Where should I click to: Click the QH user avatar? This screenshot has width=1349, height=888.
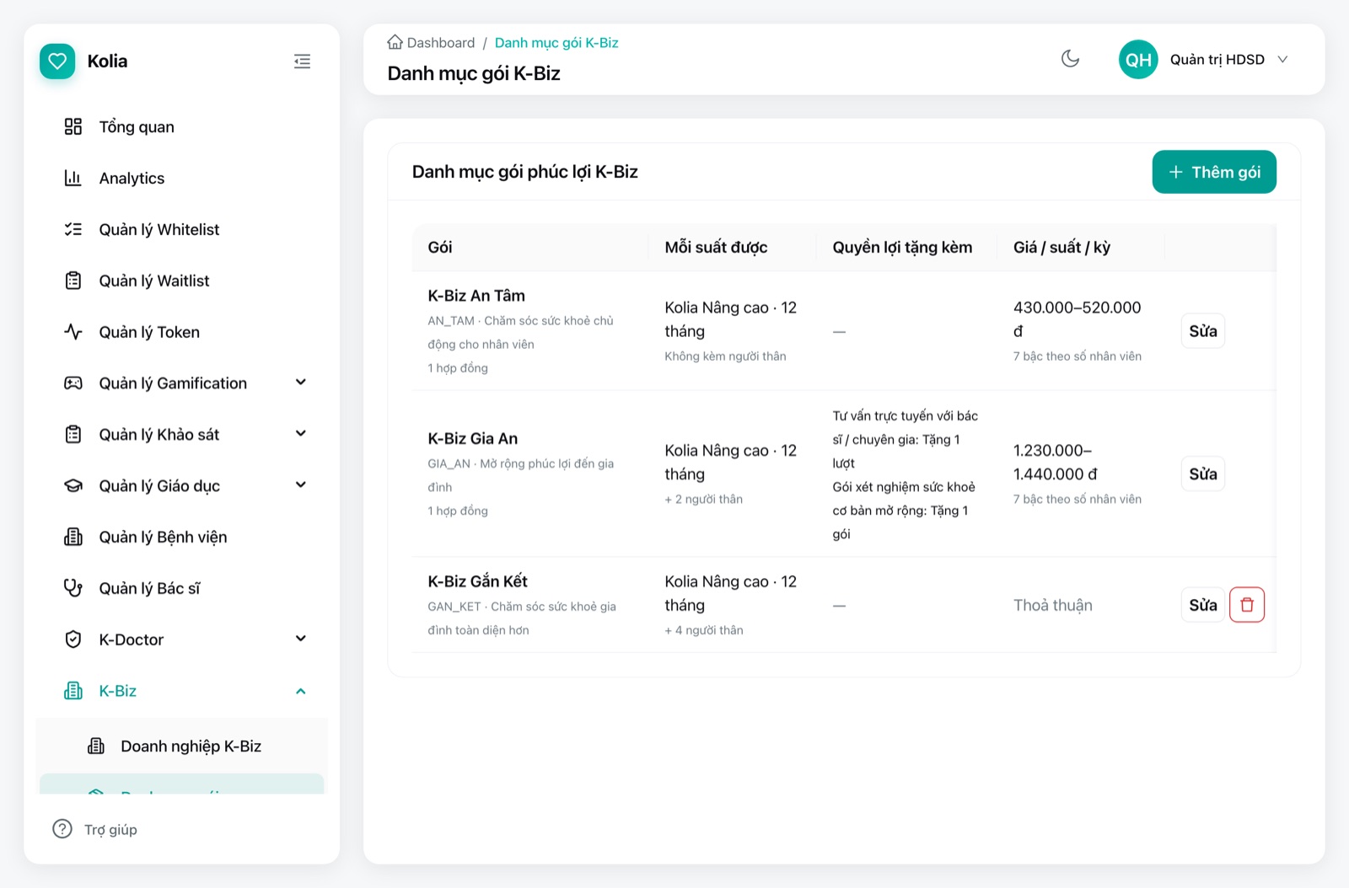tap(1138, 59)
